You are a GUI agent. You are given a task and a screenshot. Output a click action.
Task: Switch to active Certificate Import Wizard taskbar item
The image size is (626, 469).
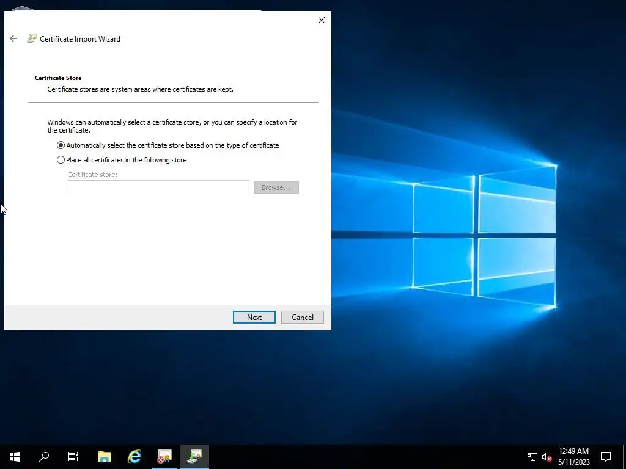pos(194,457)
